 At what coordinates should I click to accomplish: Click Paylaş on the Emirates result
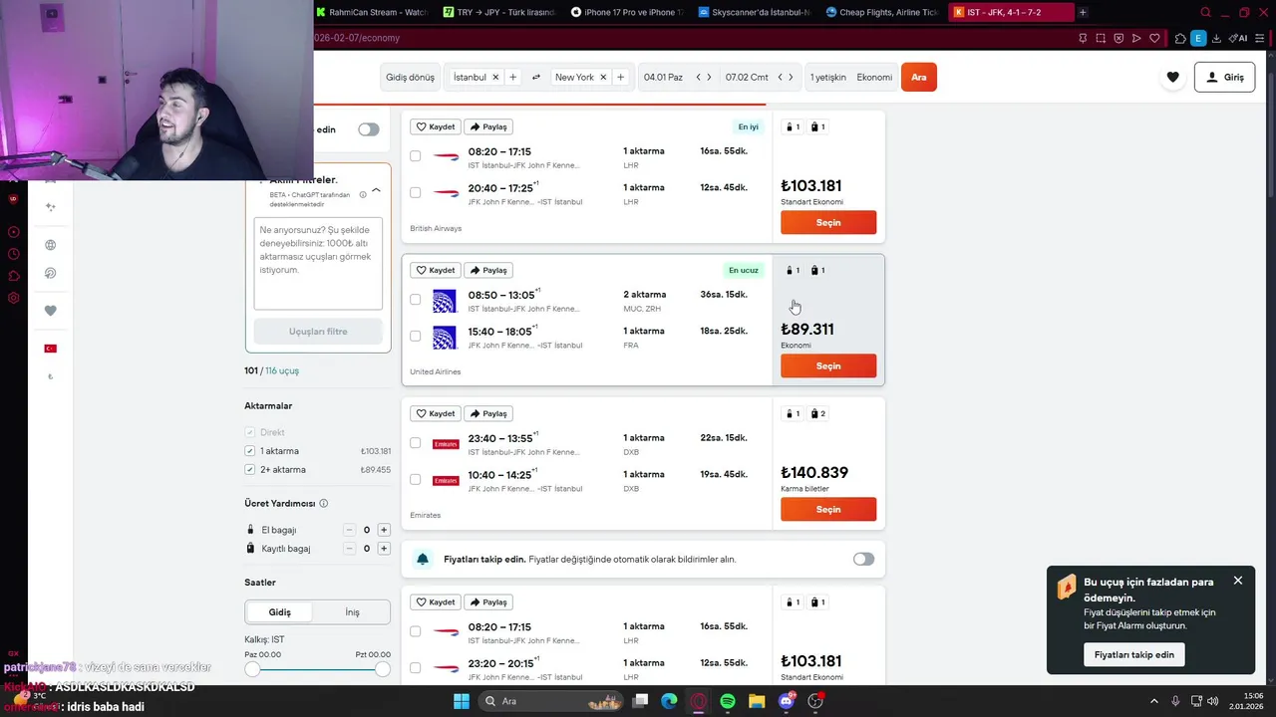(x=488, y=413)
